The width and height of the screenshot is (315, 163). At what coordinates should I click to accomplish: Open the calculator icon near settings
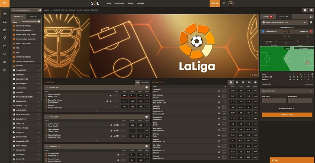[x=305, y=10]
